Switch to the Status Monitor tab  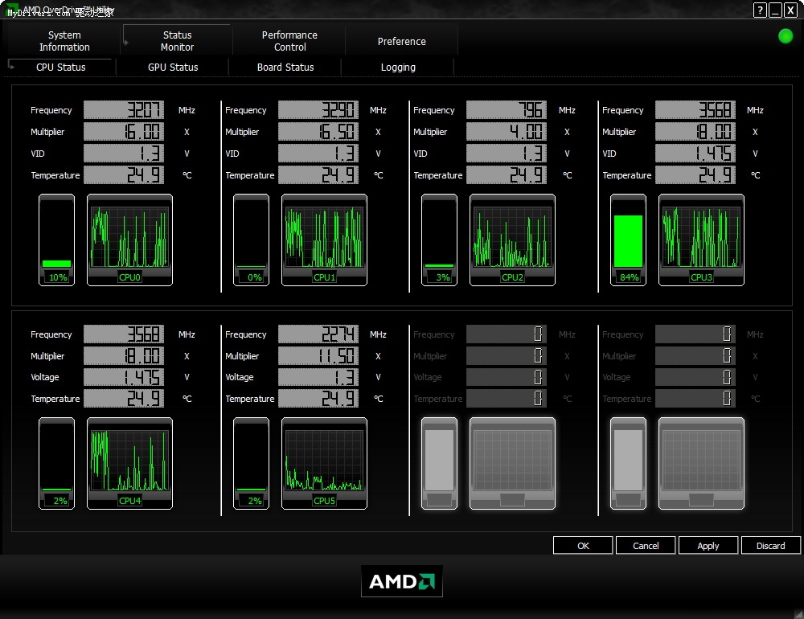pyautogui.click(x=177, y=41)
